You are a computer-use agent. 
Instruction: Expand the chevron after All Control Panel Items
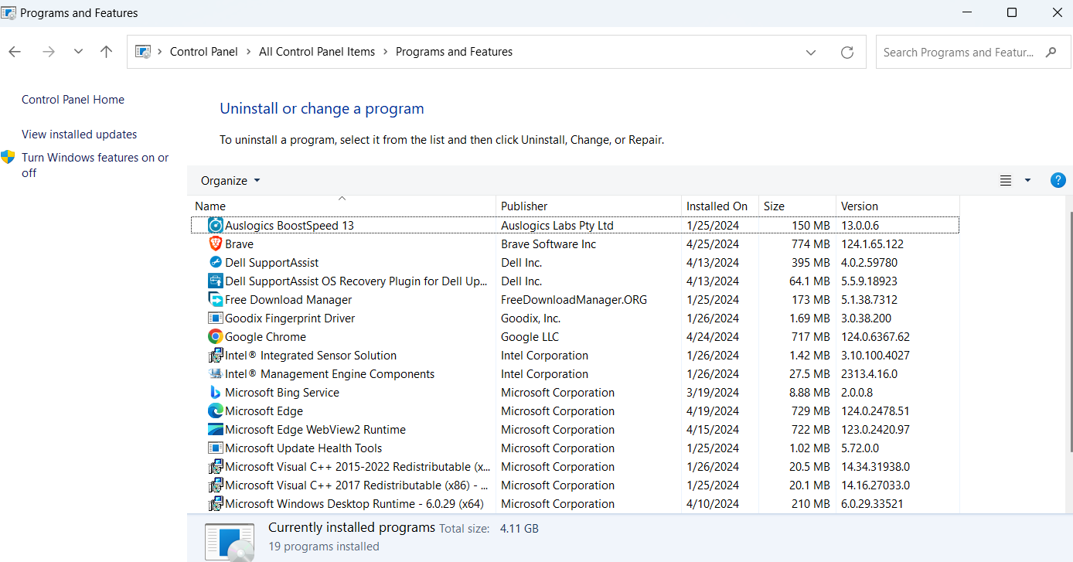pos(386,52)
